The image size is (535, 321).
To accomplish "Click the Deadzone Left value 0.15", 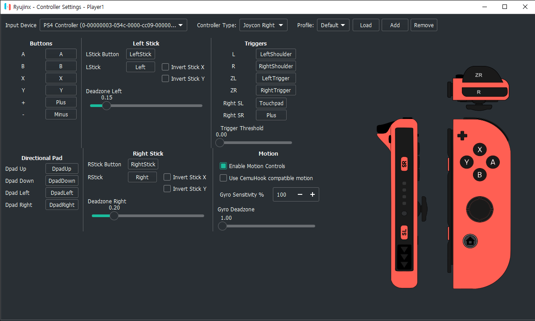I will coord(107,97).
